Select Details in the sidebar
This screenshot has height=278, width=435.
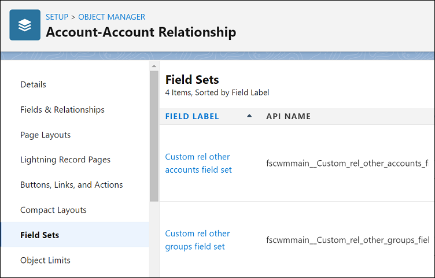coord(34,84)
